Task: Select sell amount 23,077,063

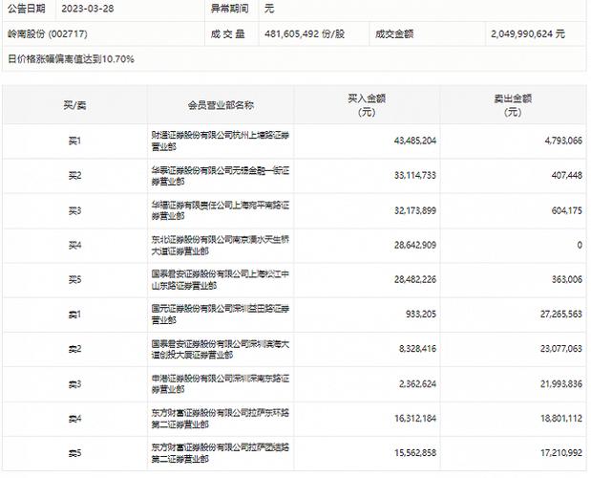Action: tap(561, 349)
